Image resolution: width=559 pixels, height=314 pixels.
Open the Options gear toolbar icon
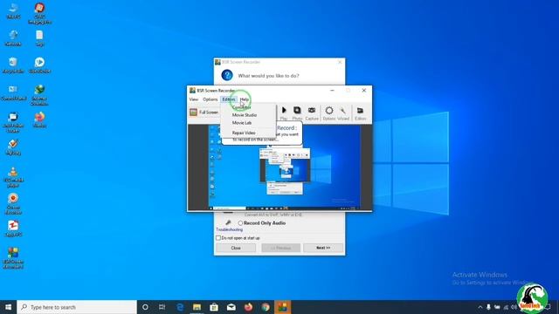329,113
